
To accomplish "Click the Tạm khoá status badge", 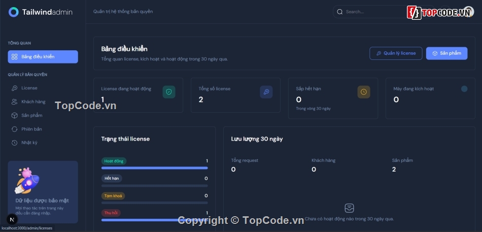I will click(x=113, y=195).
